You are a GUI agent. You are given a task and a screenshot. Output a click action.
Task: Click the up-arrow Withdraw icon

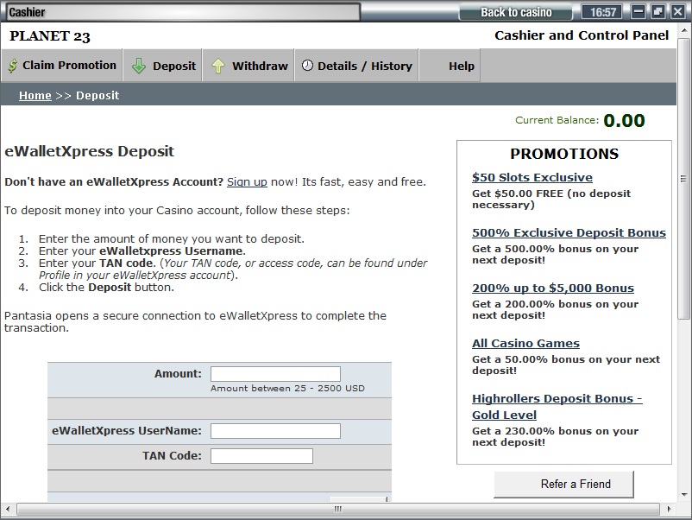[x=218, y=66]
